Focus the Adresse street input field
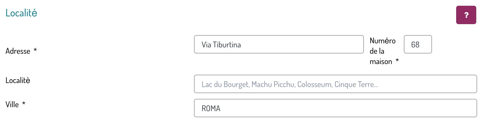 click(279, 44)
